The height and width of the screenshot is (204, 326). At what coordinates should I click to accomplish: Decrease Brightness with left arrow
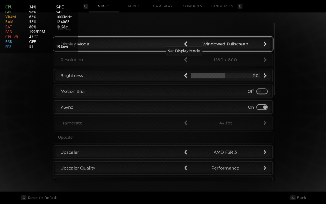click(x=185, y=76)
